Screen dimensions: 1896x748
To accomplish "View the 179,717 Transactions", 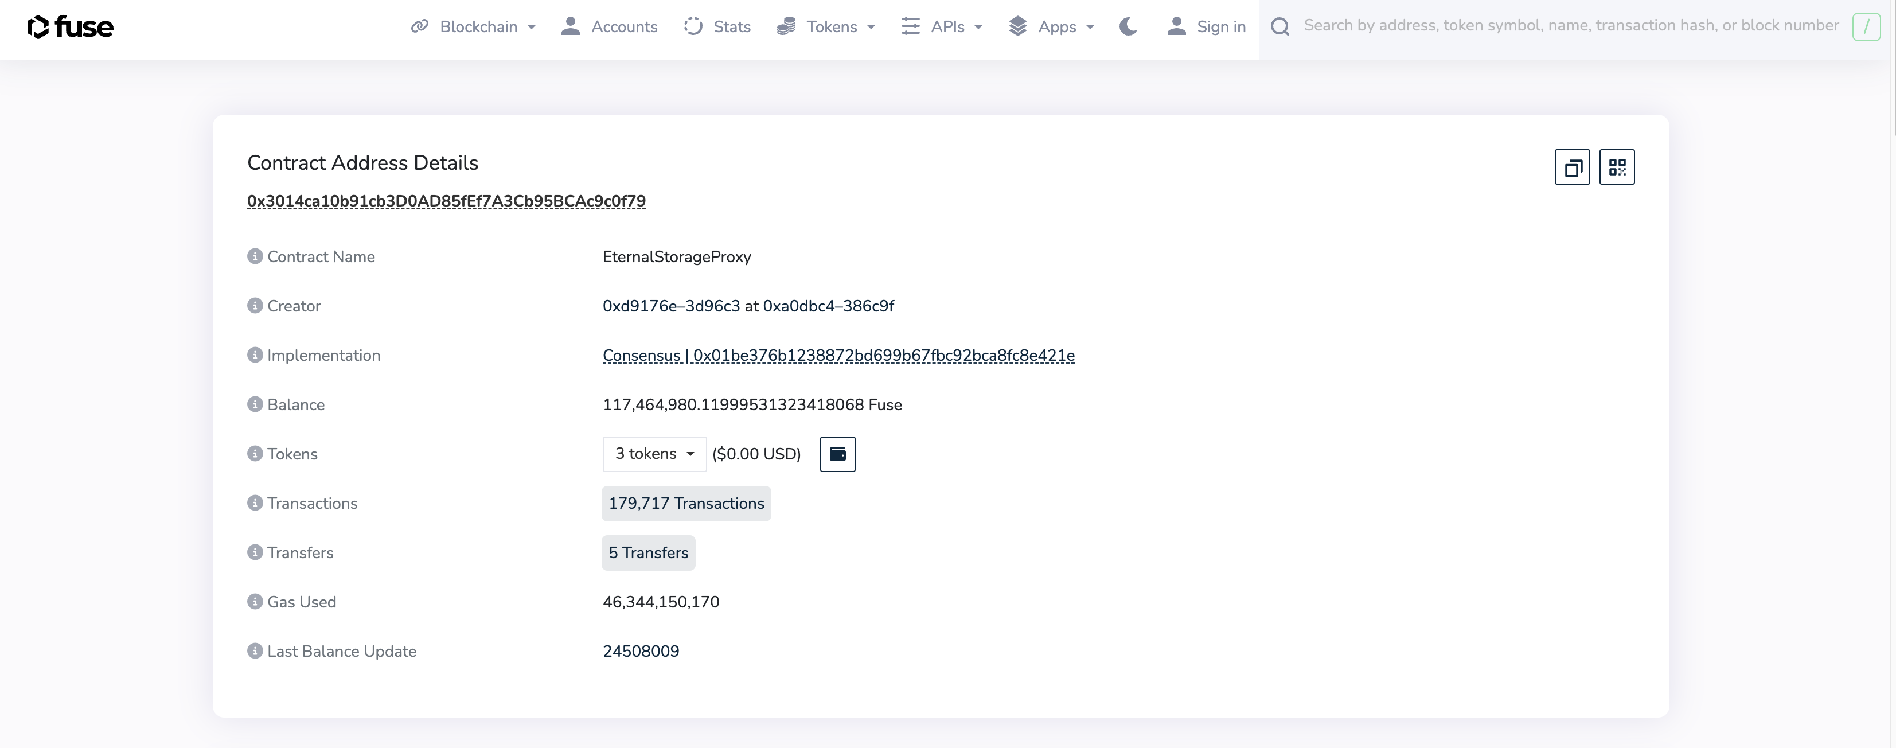I will click(685, 504).
